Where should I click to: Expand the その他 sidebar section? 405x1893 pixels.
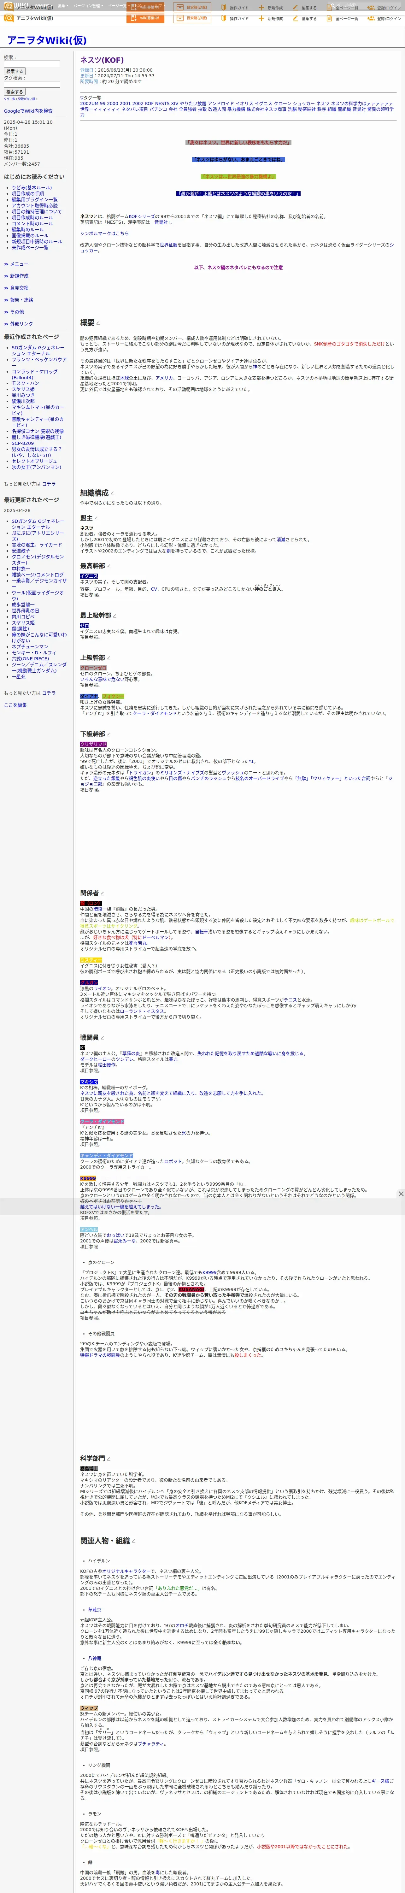14,312
